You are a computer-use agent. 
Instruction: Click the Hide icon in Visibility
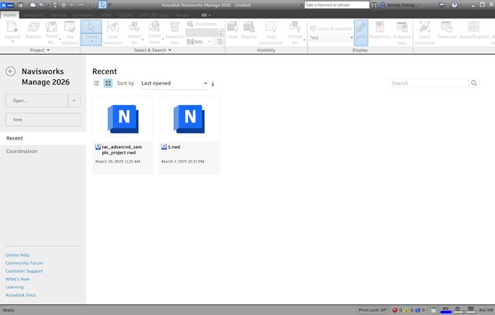(233, 27)
